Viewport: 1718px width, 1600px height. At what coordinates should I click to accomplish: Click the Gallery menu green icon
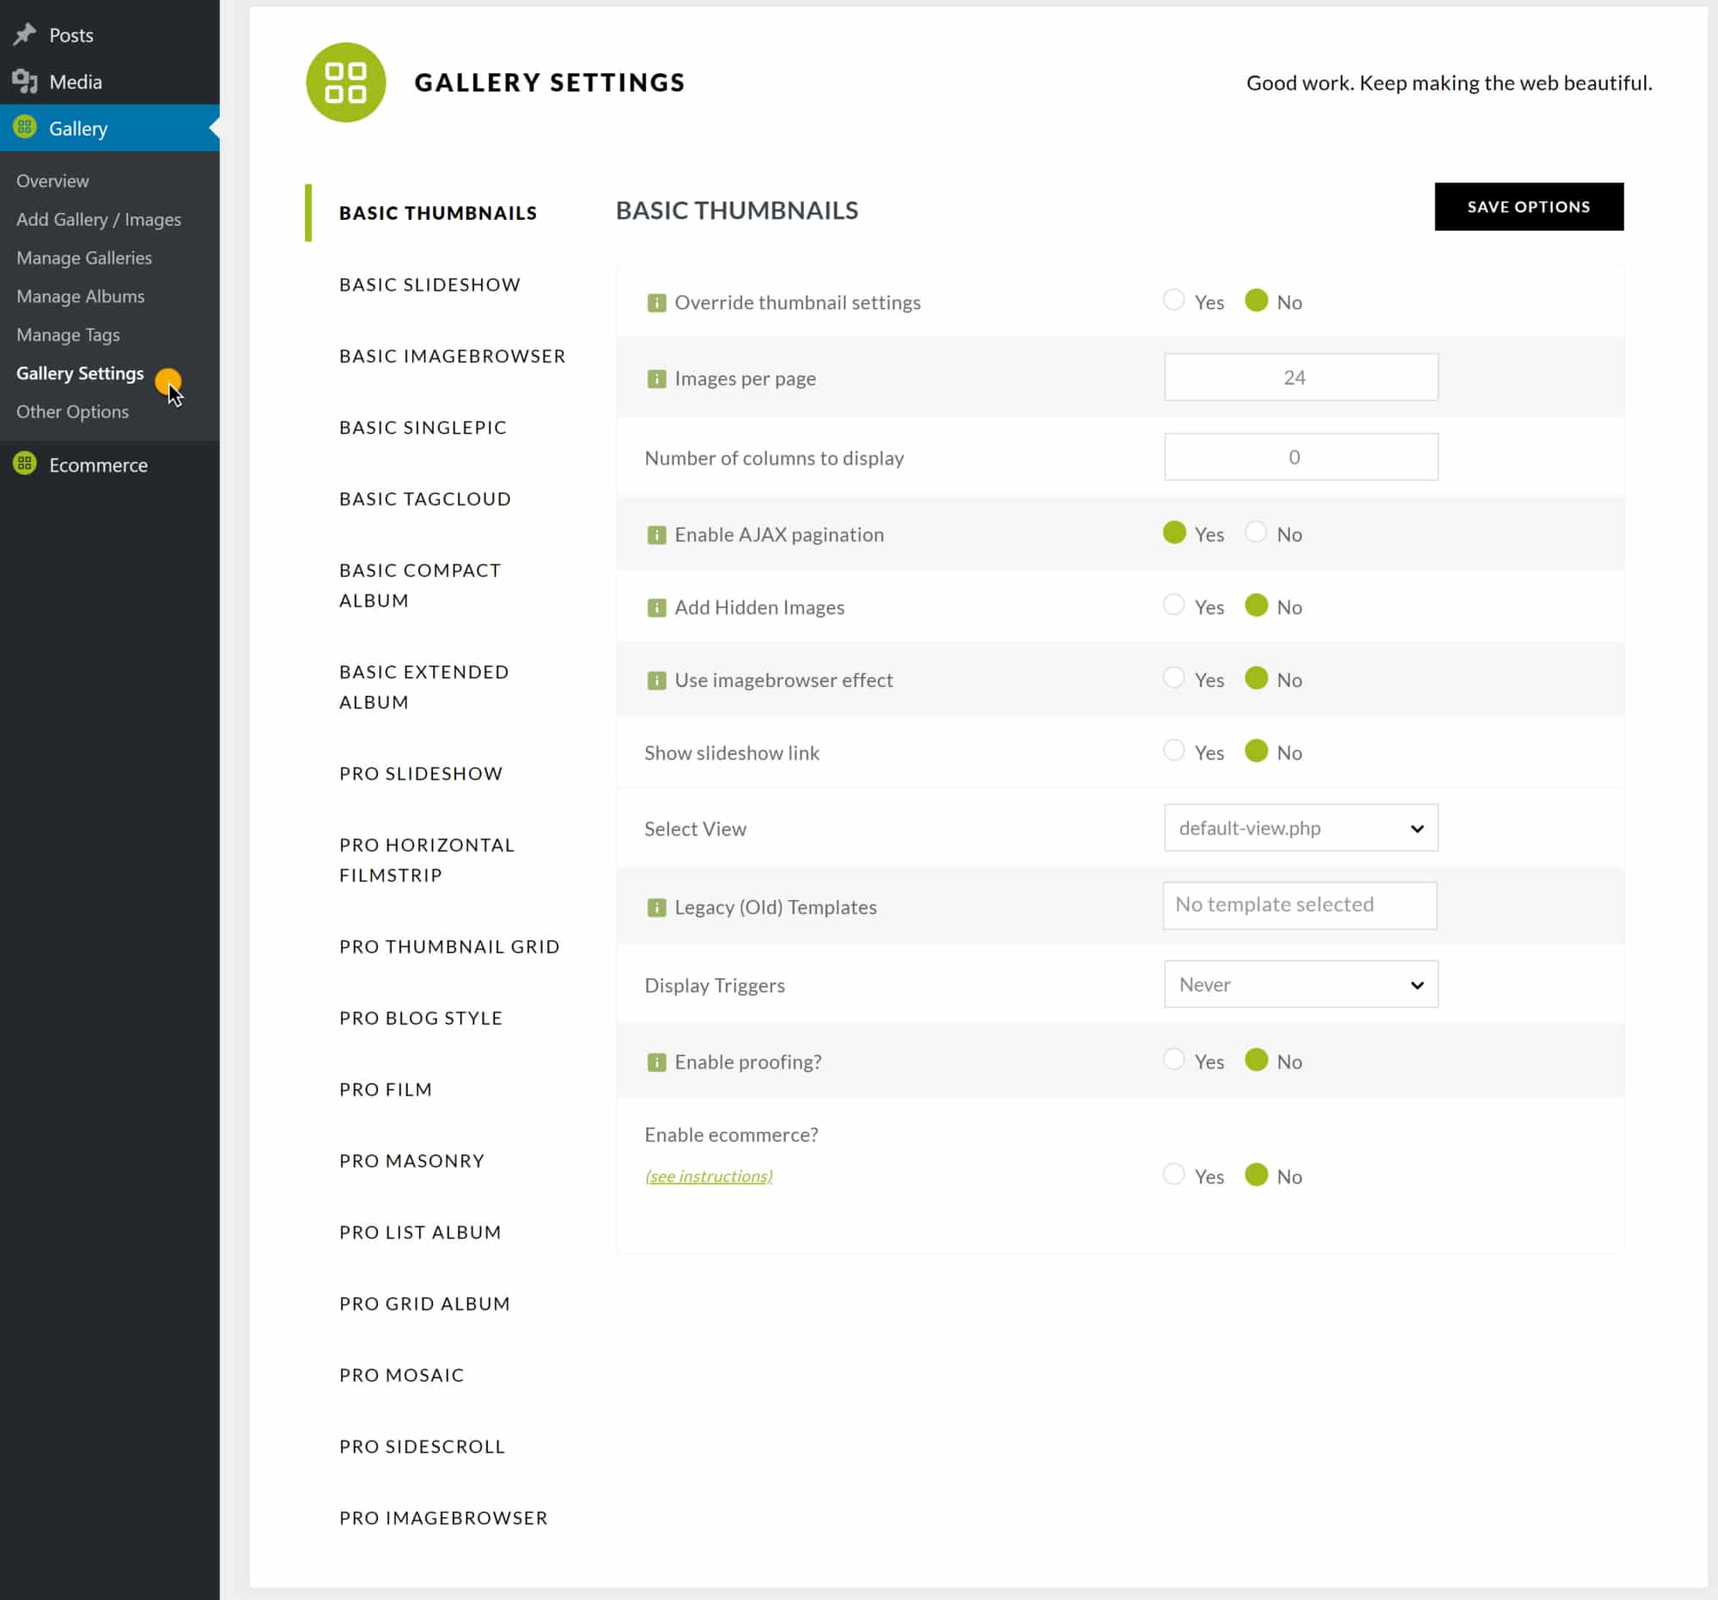[x=25, y=127]
